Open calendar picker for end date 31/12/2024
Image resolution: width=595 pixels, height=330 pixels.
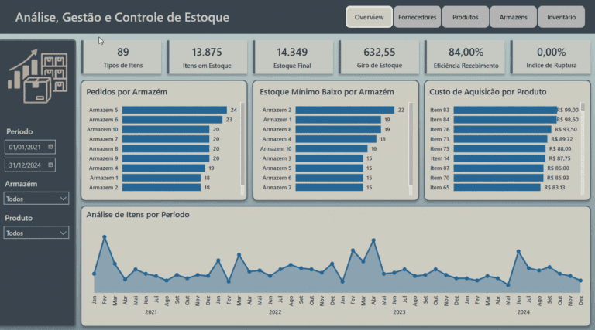pyautogui.click(x=50, y=165)
